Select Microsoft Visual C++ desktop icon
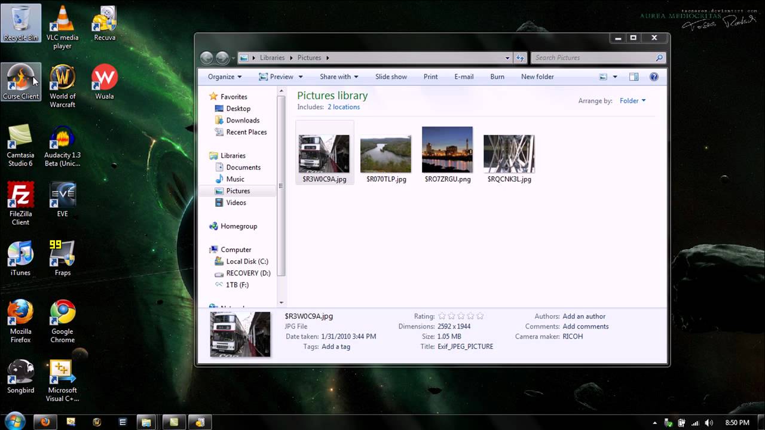The image size is (765, 430). [x=62, y=380]
